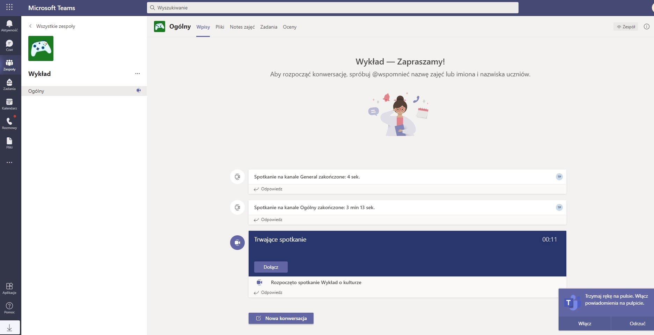Click participant avatar on Ogólny meeting post

(x=559, y=207)
